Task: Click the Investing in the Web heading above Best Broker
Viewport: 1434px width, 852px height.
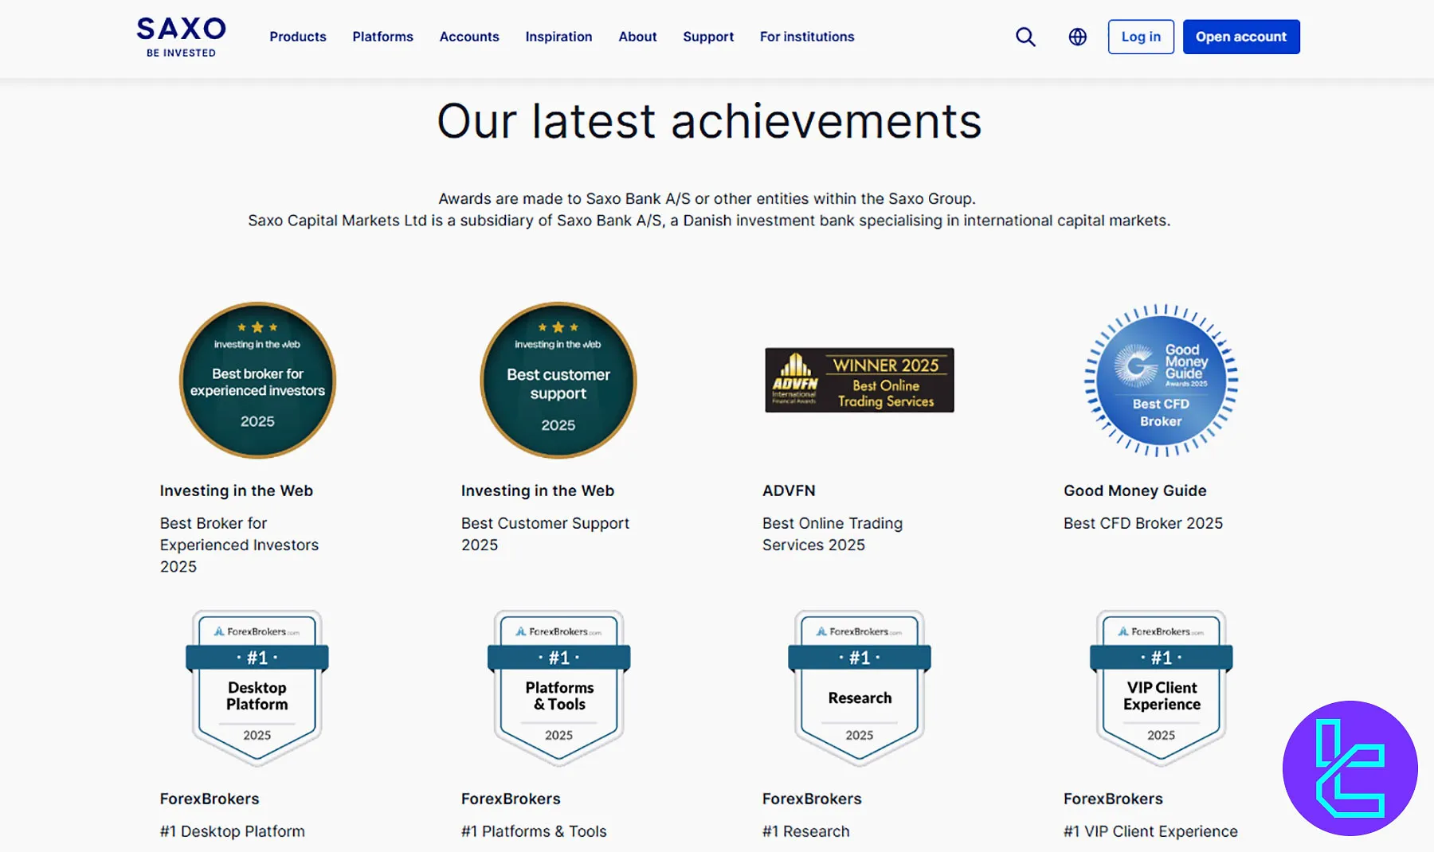Action: pos(236,490)
